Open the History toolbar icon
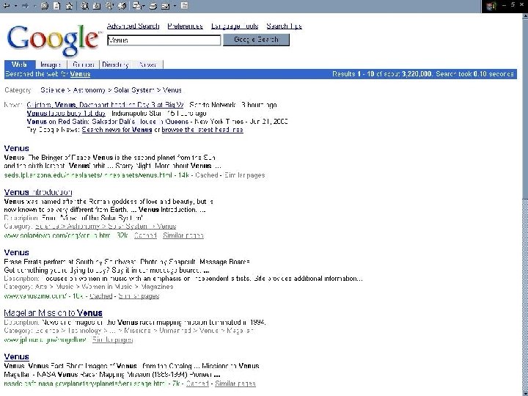This screenshot has height=396, width=528. point(122,5)
